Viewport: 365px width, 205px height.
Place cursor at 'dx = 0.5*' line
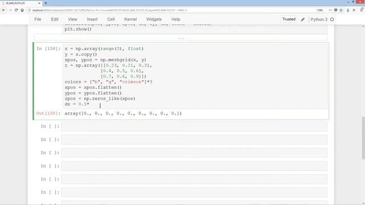point(77,104)
